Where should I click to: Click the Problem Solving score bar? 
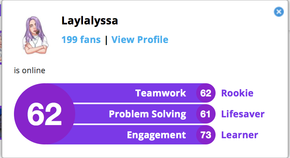[x=143, y=114]
